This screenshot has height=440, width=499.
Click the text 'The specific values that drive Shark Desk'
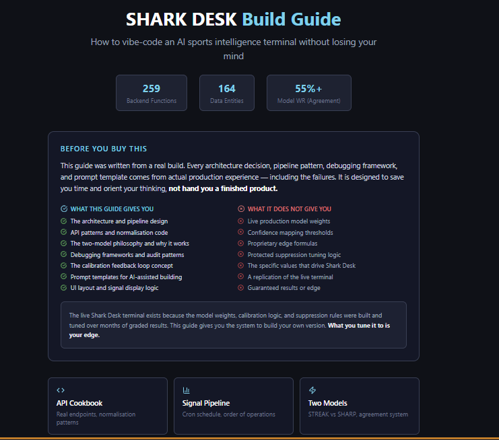click(302, 266)
